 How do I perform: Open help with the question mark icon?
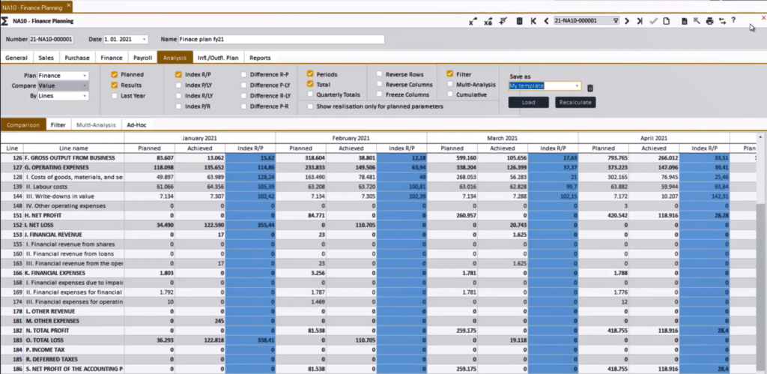tap(733, 21)
